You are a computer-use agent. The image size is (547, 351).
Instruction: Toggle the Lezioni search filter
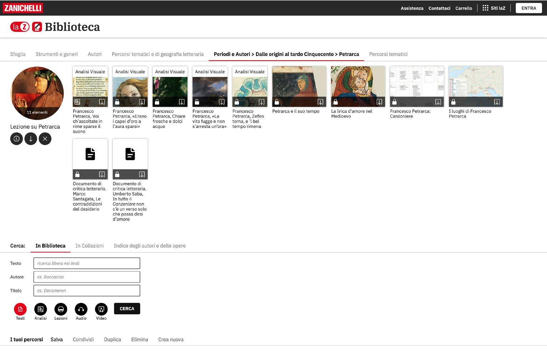(x=61, y=309)
